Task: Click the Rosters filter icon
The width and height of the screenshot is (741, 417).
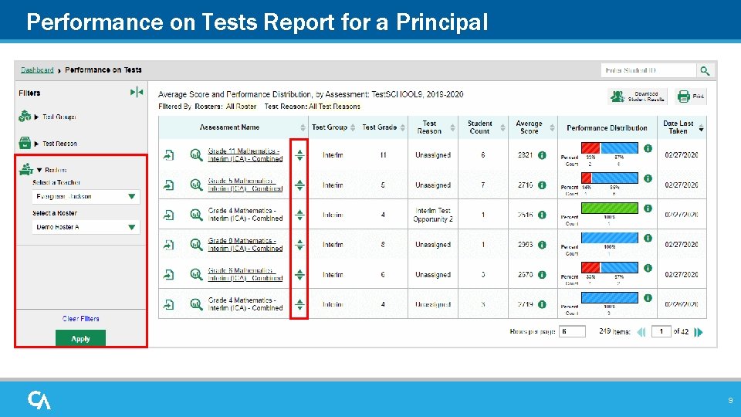Action: [26, 169]
